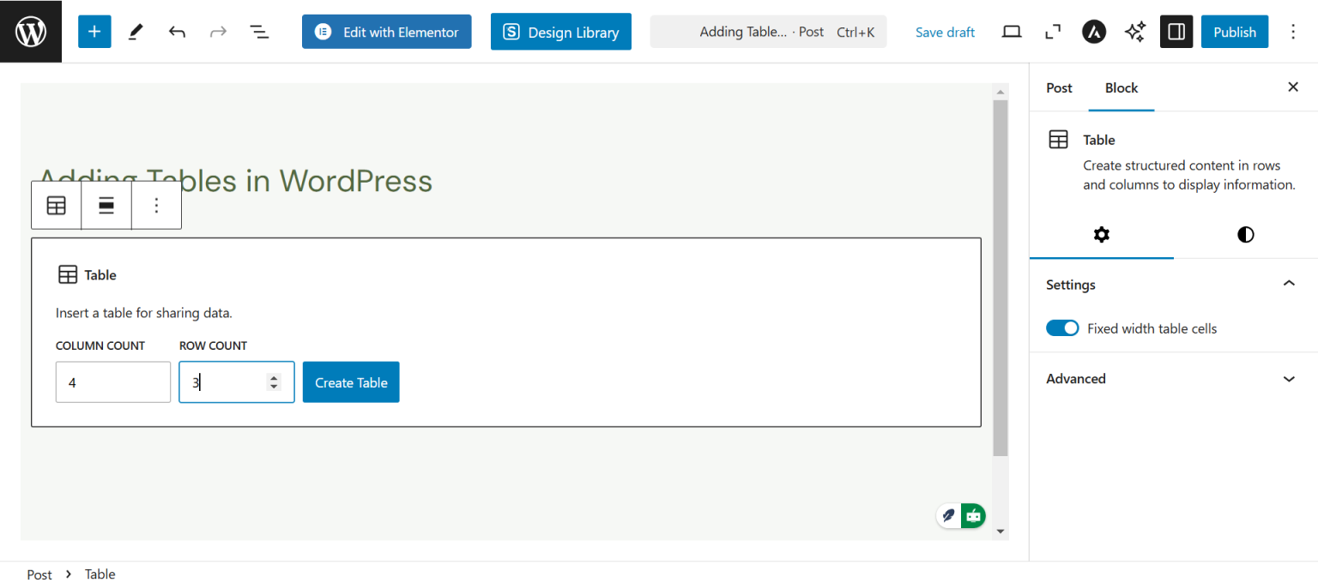The width and height of the screenshot is (1318, 583).
Task: Disable the Fixed width table cells toggle
Action: pyautogui.click(x=1062, y=328)
